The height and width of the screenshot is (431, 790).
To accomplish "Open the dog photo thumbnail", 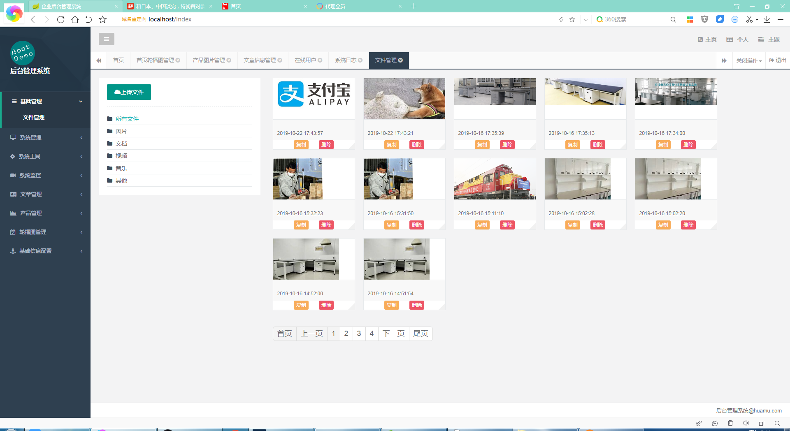I will click(x=404, y=99).
